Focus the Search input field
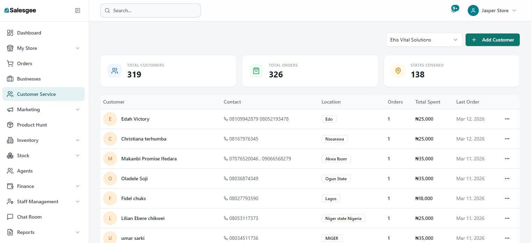Viewport: 532px width, 243px height. [154, 10]
